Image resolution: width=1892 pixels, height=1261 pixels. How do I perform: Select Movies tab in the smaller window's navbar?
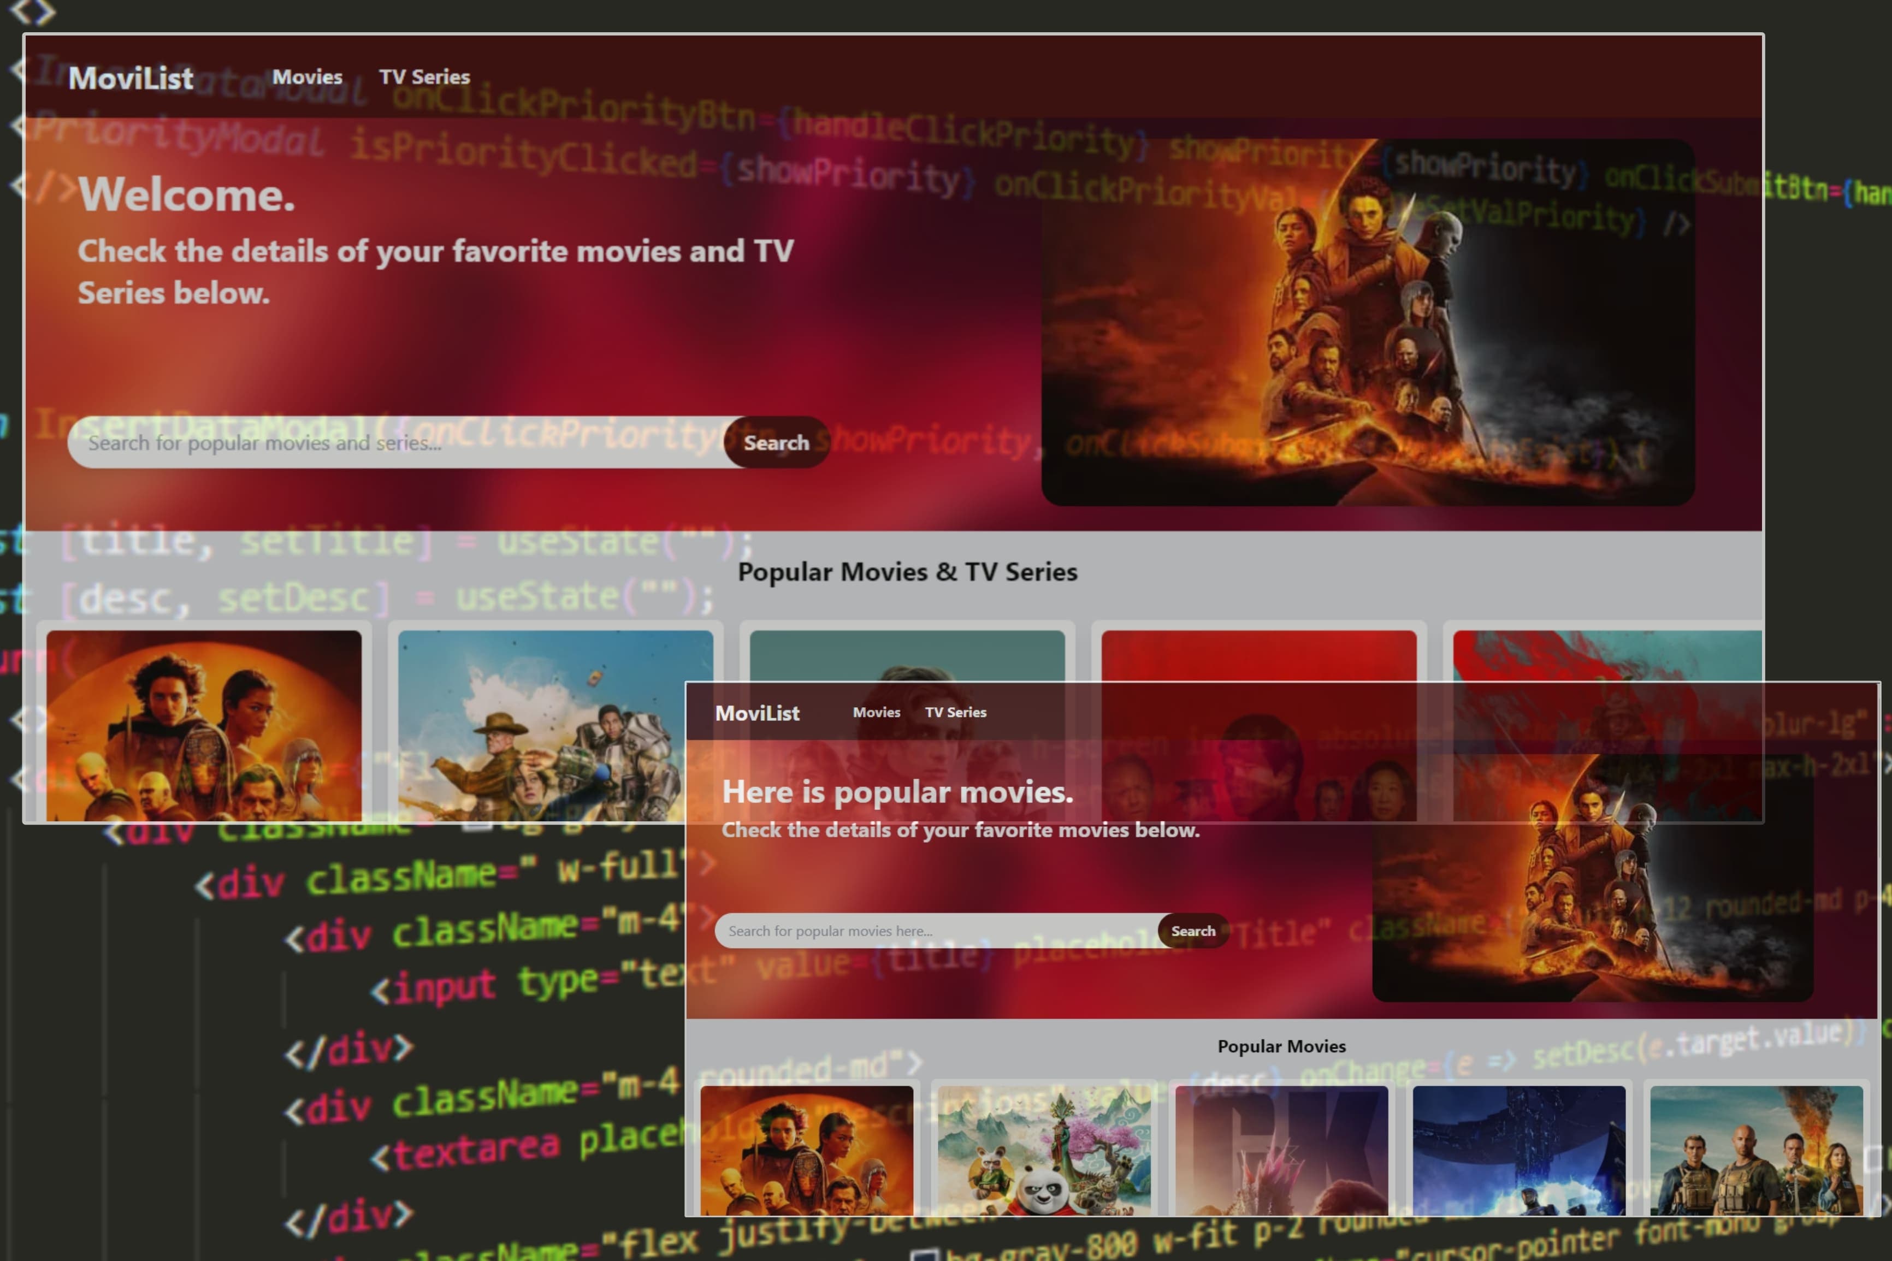[877, 713]
